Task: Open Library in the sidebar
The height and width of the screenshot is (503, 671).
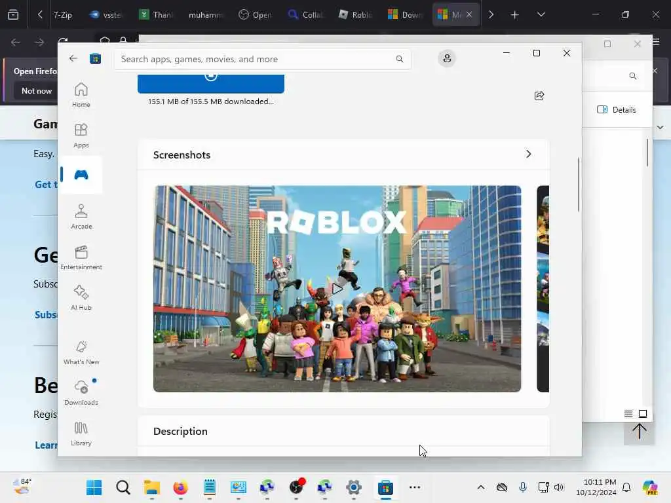Action: (x=81, y=434)
